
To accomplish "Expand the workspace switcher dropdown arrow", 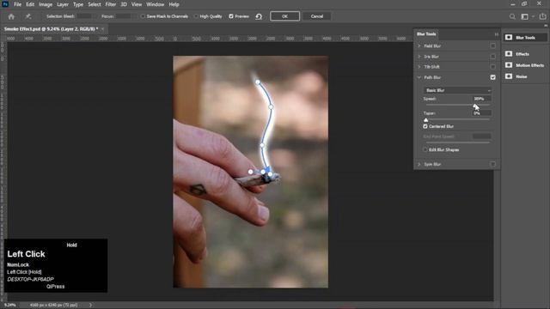I will [533, 16].
